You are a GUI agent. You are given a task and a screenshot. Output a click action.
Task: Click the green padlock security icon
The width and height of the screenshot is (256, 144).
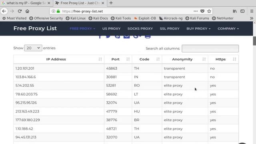58,11
